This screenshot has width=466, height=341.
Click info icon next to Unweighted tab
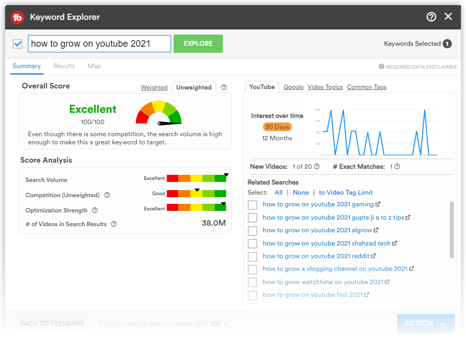[224, 87]
